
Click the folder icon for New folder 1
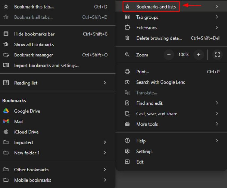pos(6,153)
